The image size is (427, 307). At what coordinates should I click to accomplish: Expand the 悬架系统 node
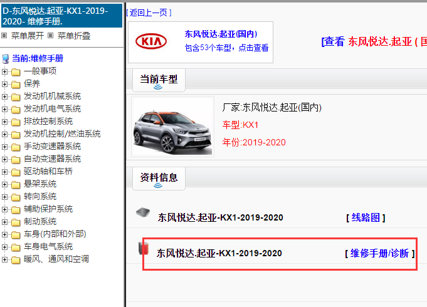(x=4, y=184)
